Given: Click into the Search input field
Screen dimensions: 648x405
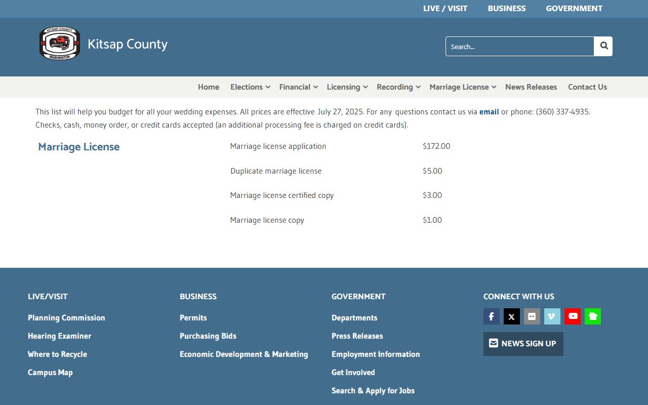Looking at the screenshot, I should [x=520, y=46].
